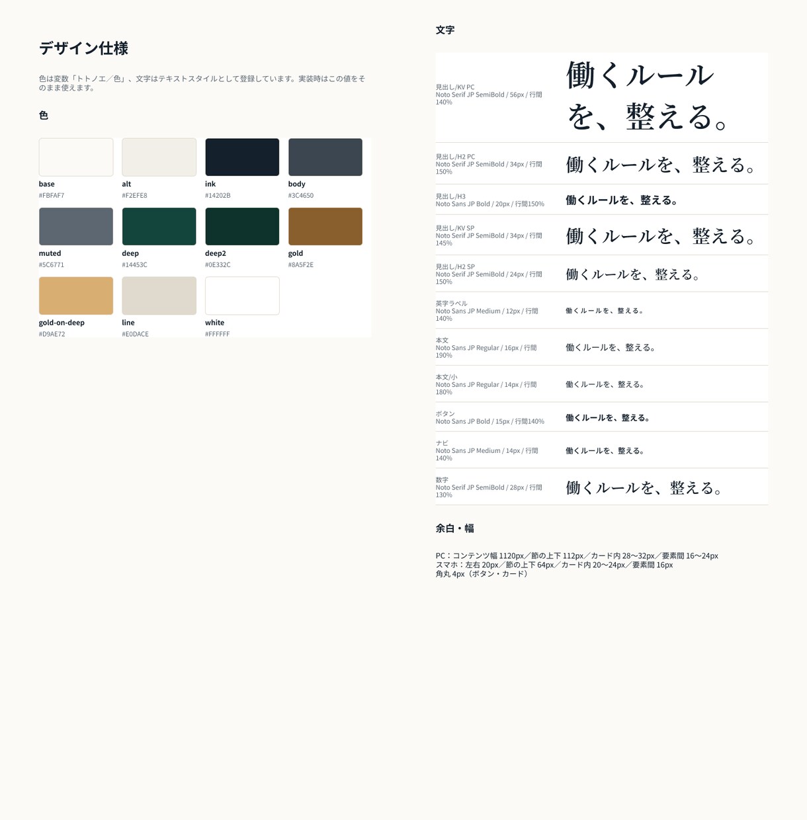Click the デザイン仕様 page title
Screen dimensions: 807x820
(83, 48)
